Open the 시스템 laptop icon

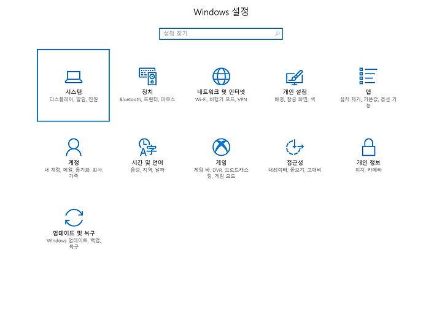click(74, 77)
